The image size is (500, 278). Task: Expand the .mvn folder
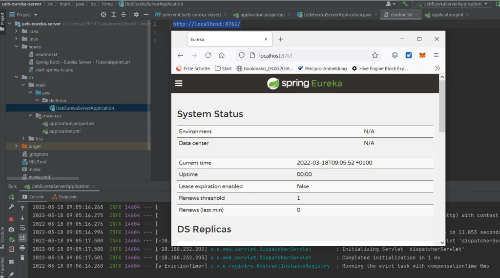tap(16, 39)
